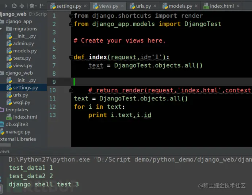Screen dimensions: 252x195
Task: Click 'django shell test 3' console output
Action: tap(44, 184)
